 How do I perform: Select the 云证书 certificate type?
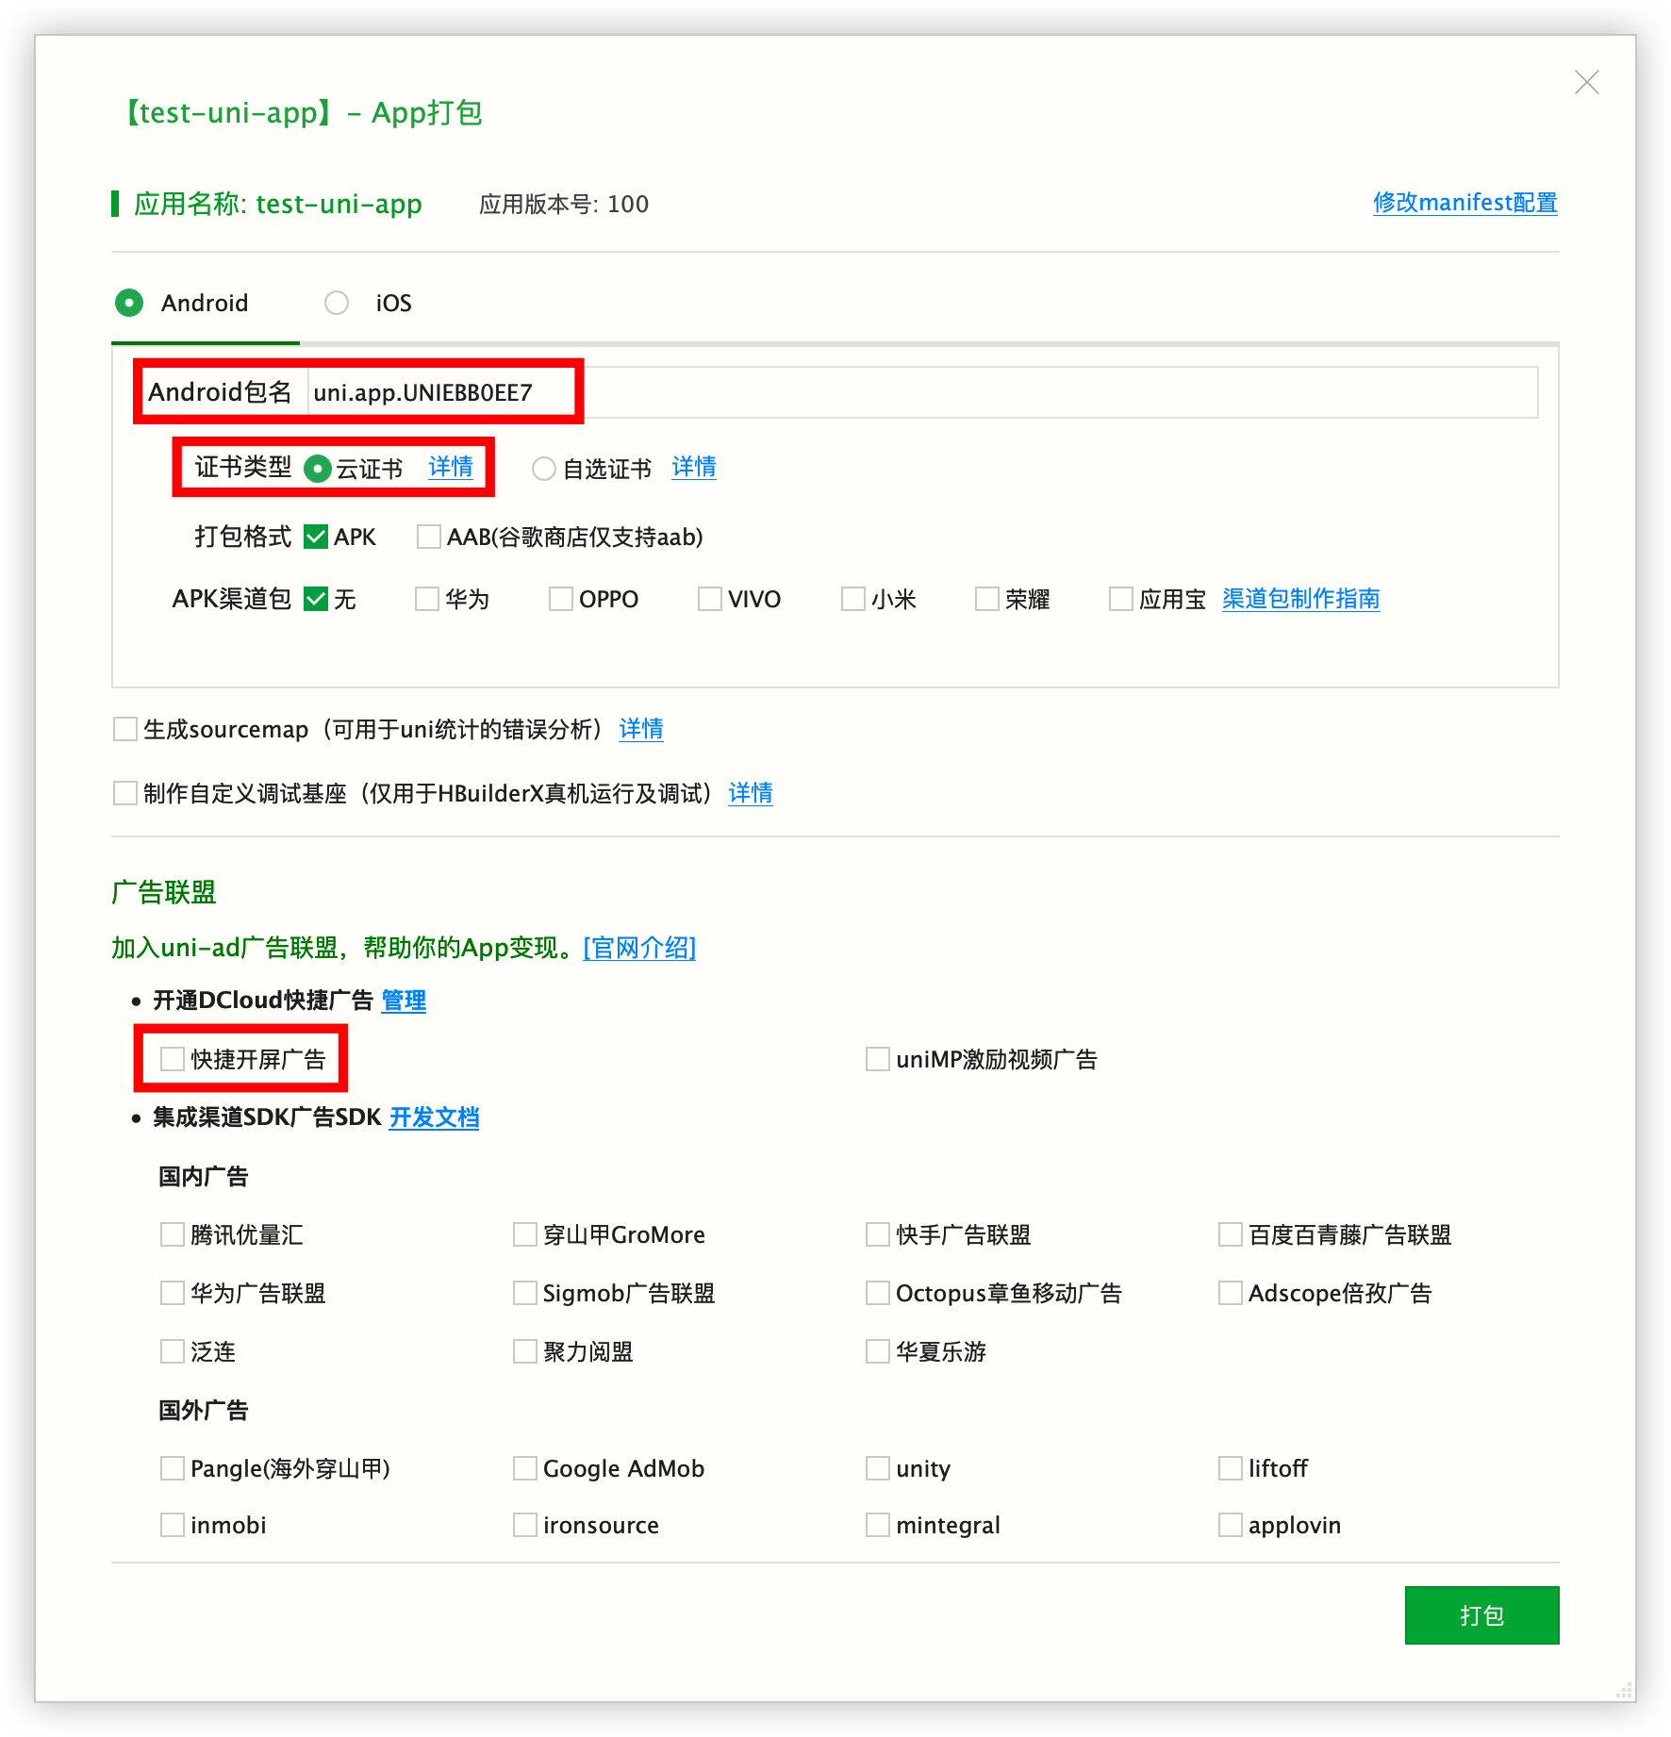point(318,469)
